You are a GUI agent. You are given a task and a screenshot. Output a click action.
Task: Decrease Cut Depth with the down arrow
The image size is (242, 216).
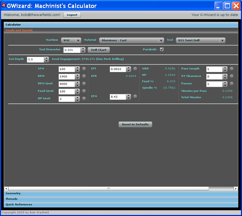(x=46, y=61)
